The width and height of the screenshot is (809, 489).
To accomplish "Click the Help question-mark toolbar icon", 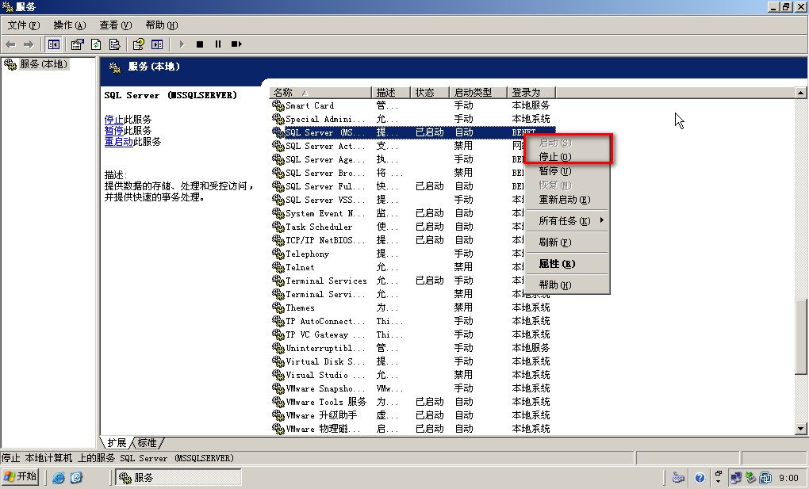I will [138, 44].
